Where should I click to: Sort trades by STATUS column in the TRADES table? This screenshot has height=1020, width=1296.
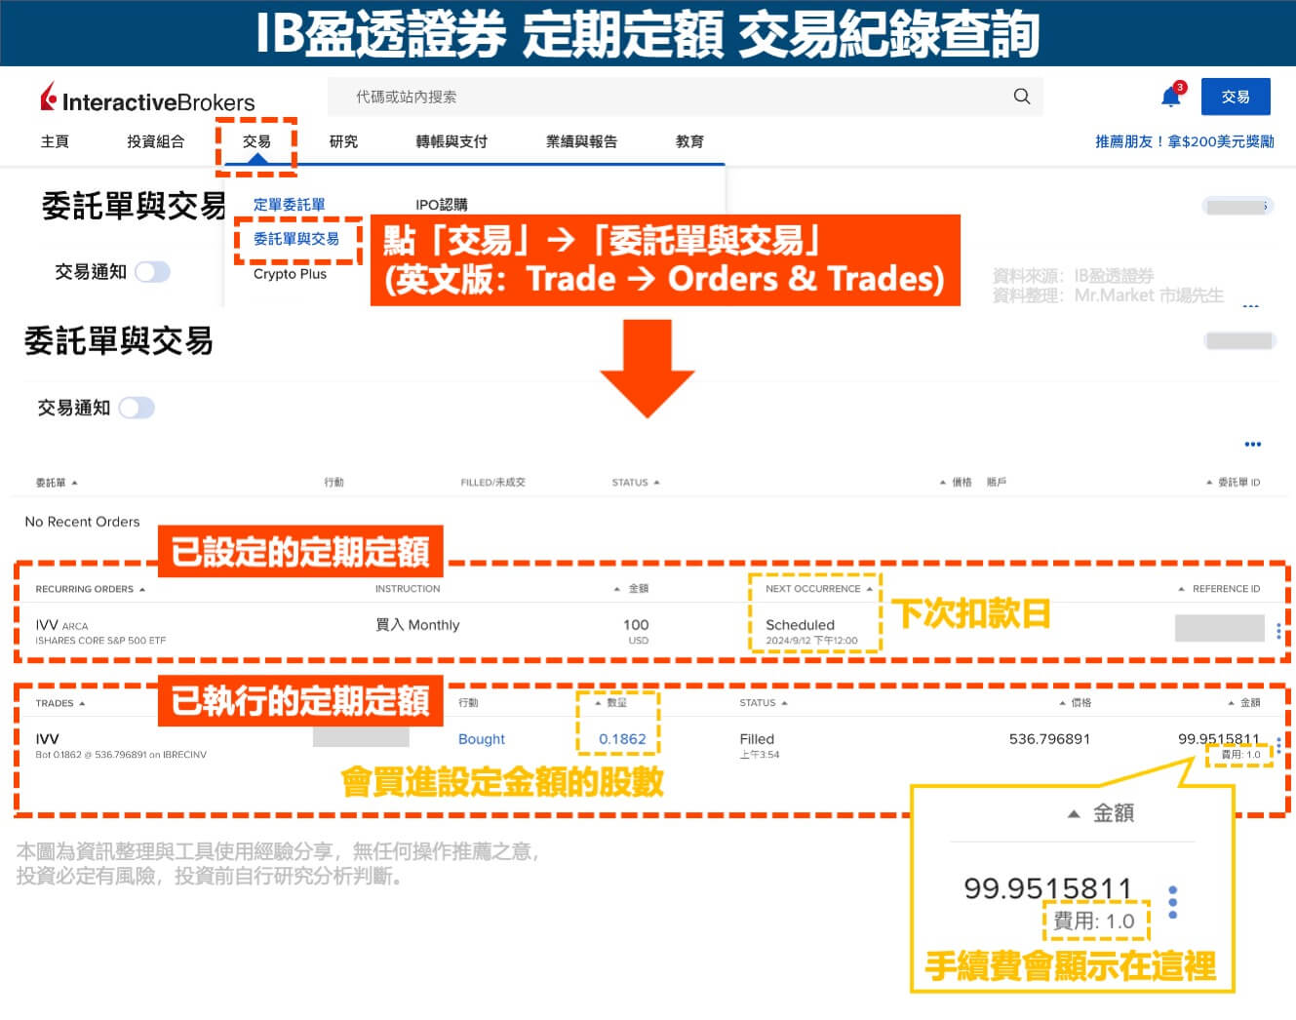click(x=764, y=703)
